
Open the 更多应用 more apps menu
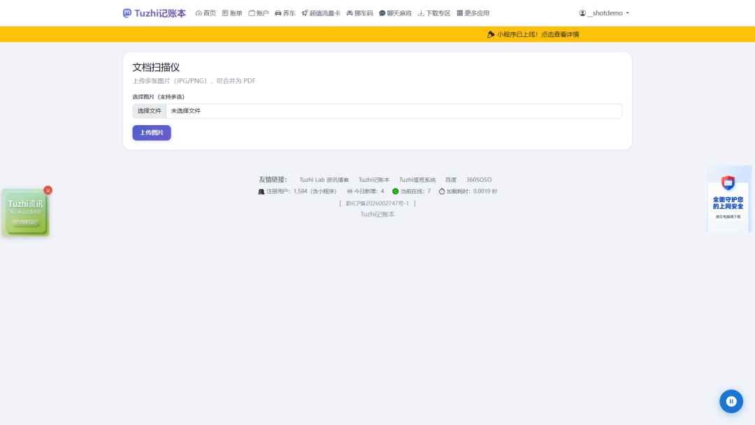click(473, 13)
